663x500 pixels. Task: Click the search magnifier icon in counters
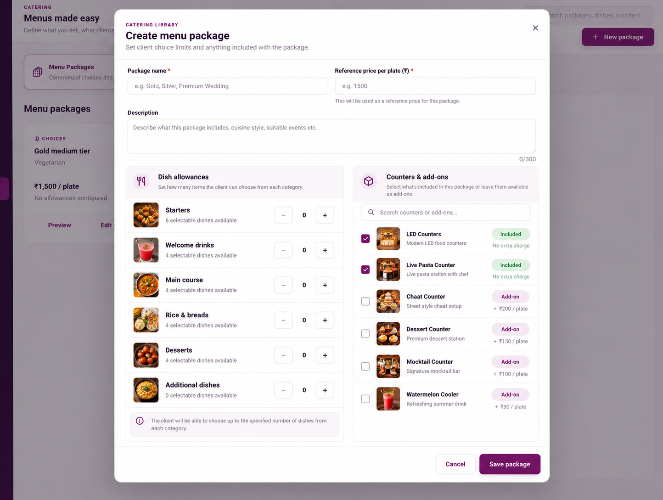(x=371, y=213)
